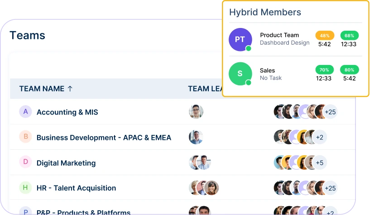This screenshot has width=374, height=222.
Task: Open the HR - Talent Acquisition team
Action: pyautogui.click(x=77, y=188)
